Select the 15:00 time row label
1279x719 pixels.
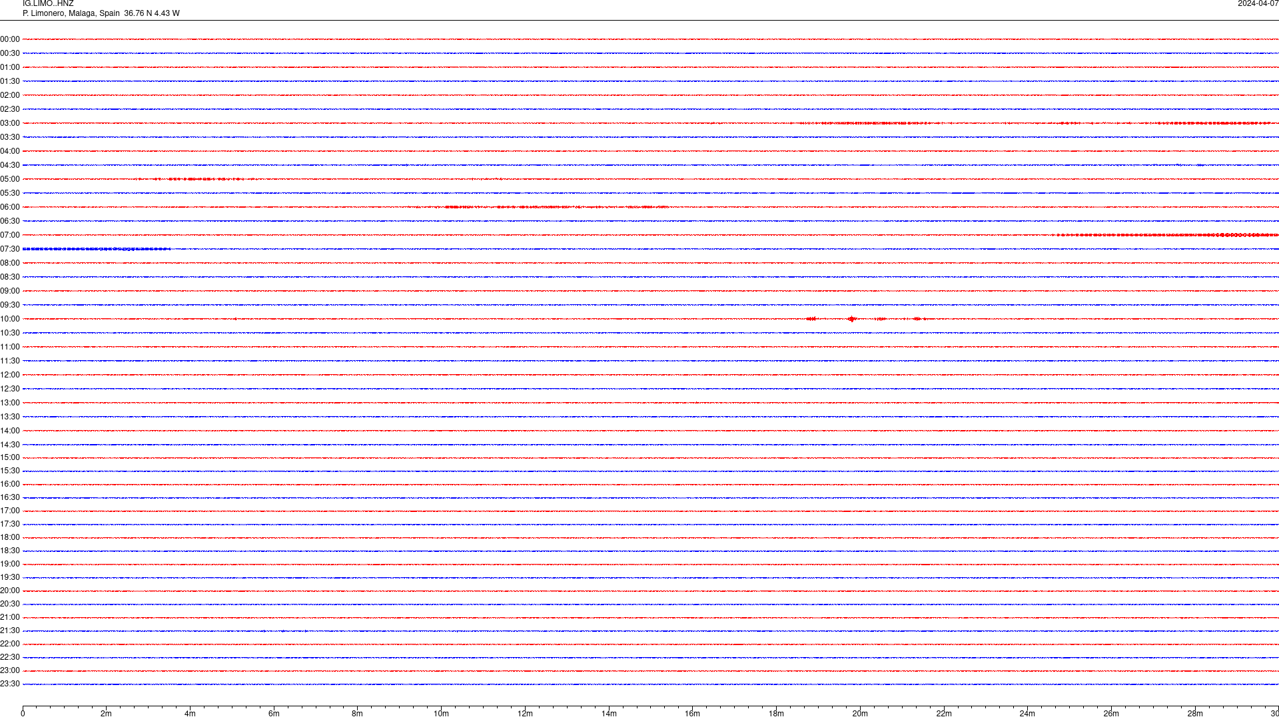click(x=10, y=457)
